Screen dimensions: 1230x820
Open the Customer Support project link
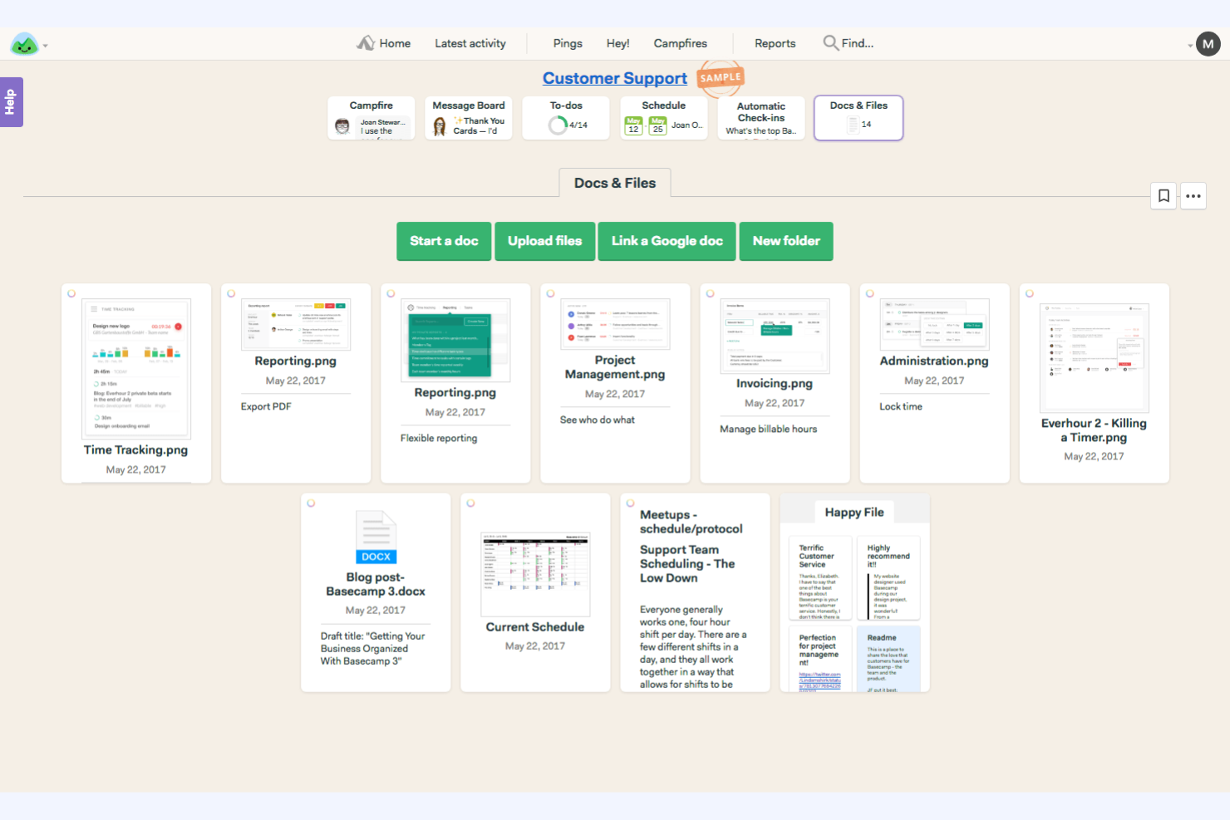tap(614, 77)
